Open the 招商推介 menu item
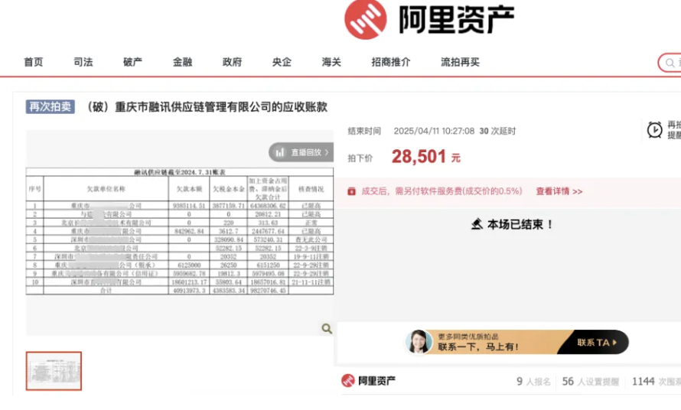The image size is (681, 410). click(x=390, y=62)
